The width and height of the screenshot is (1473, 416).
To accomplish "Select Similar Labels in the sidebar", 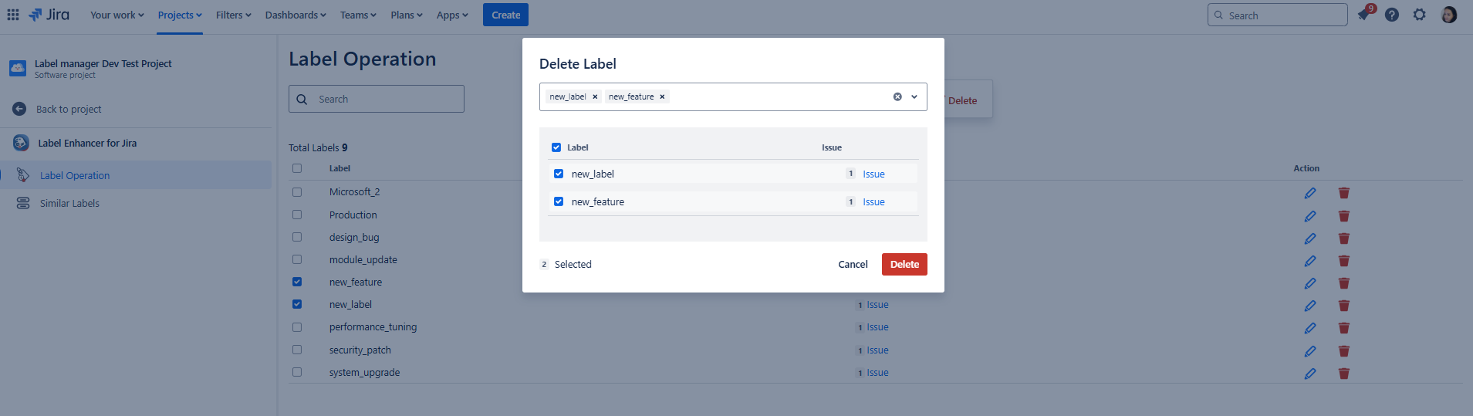I will pyautogui.click(x=69, y=203).
